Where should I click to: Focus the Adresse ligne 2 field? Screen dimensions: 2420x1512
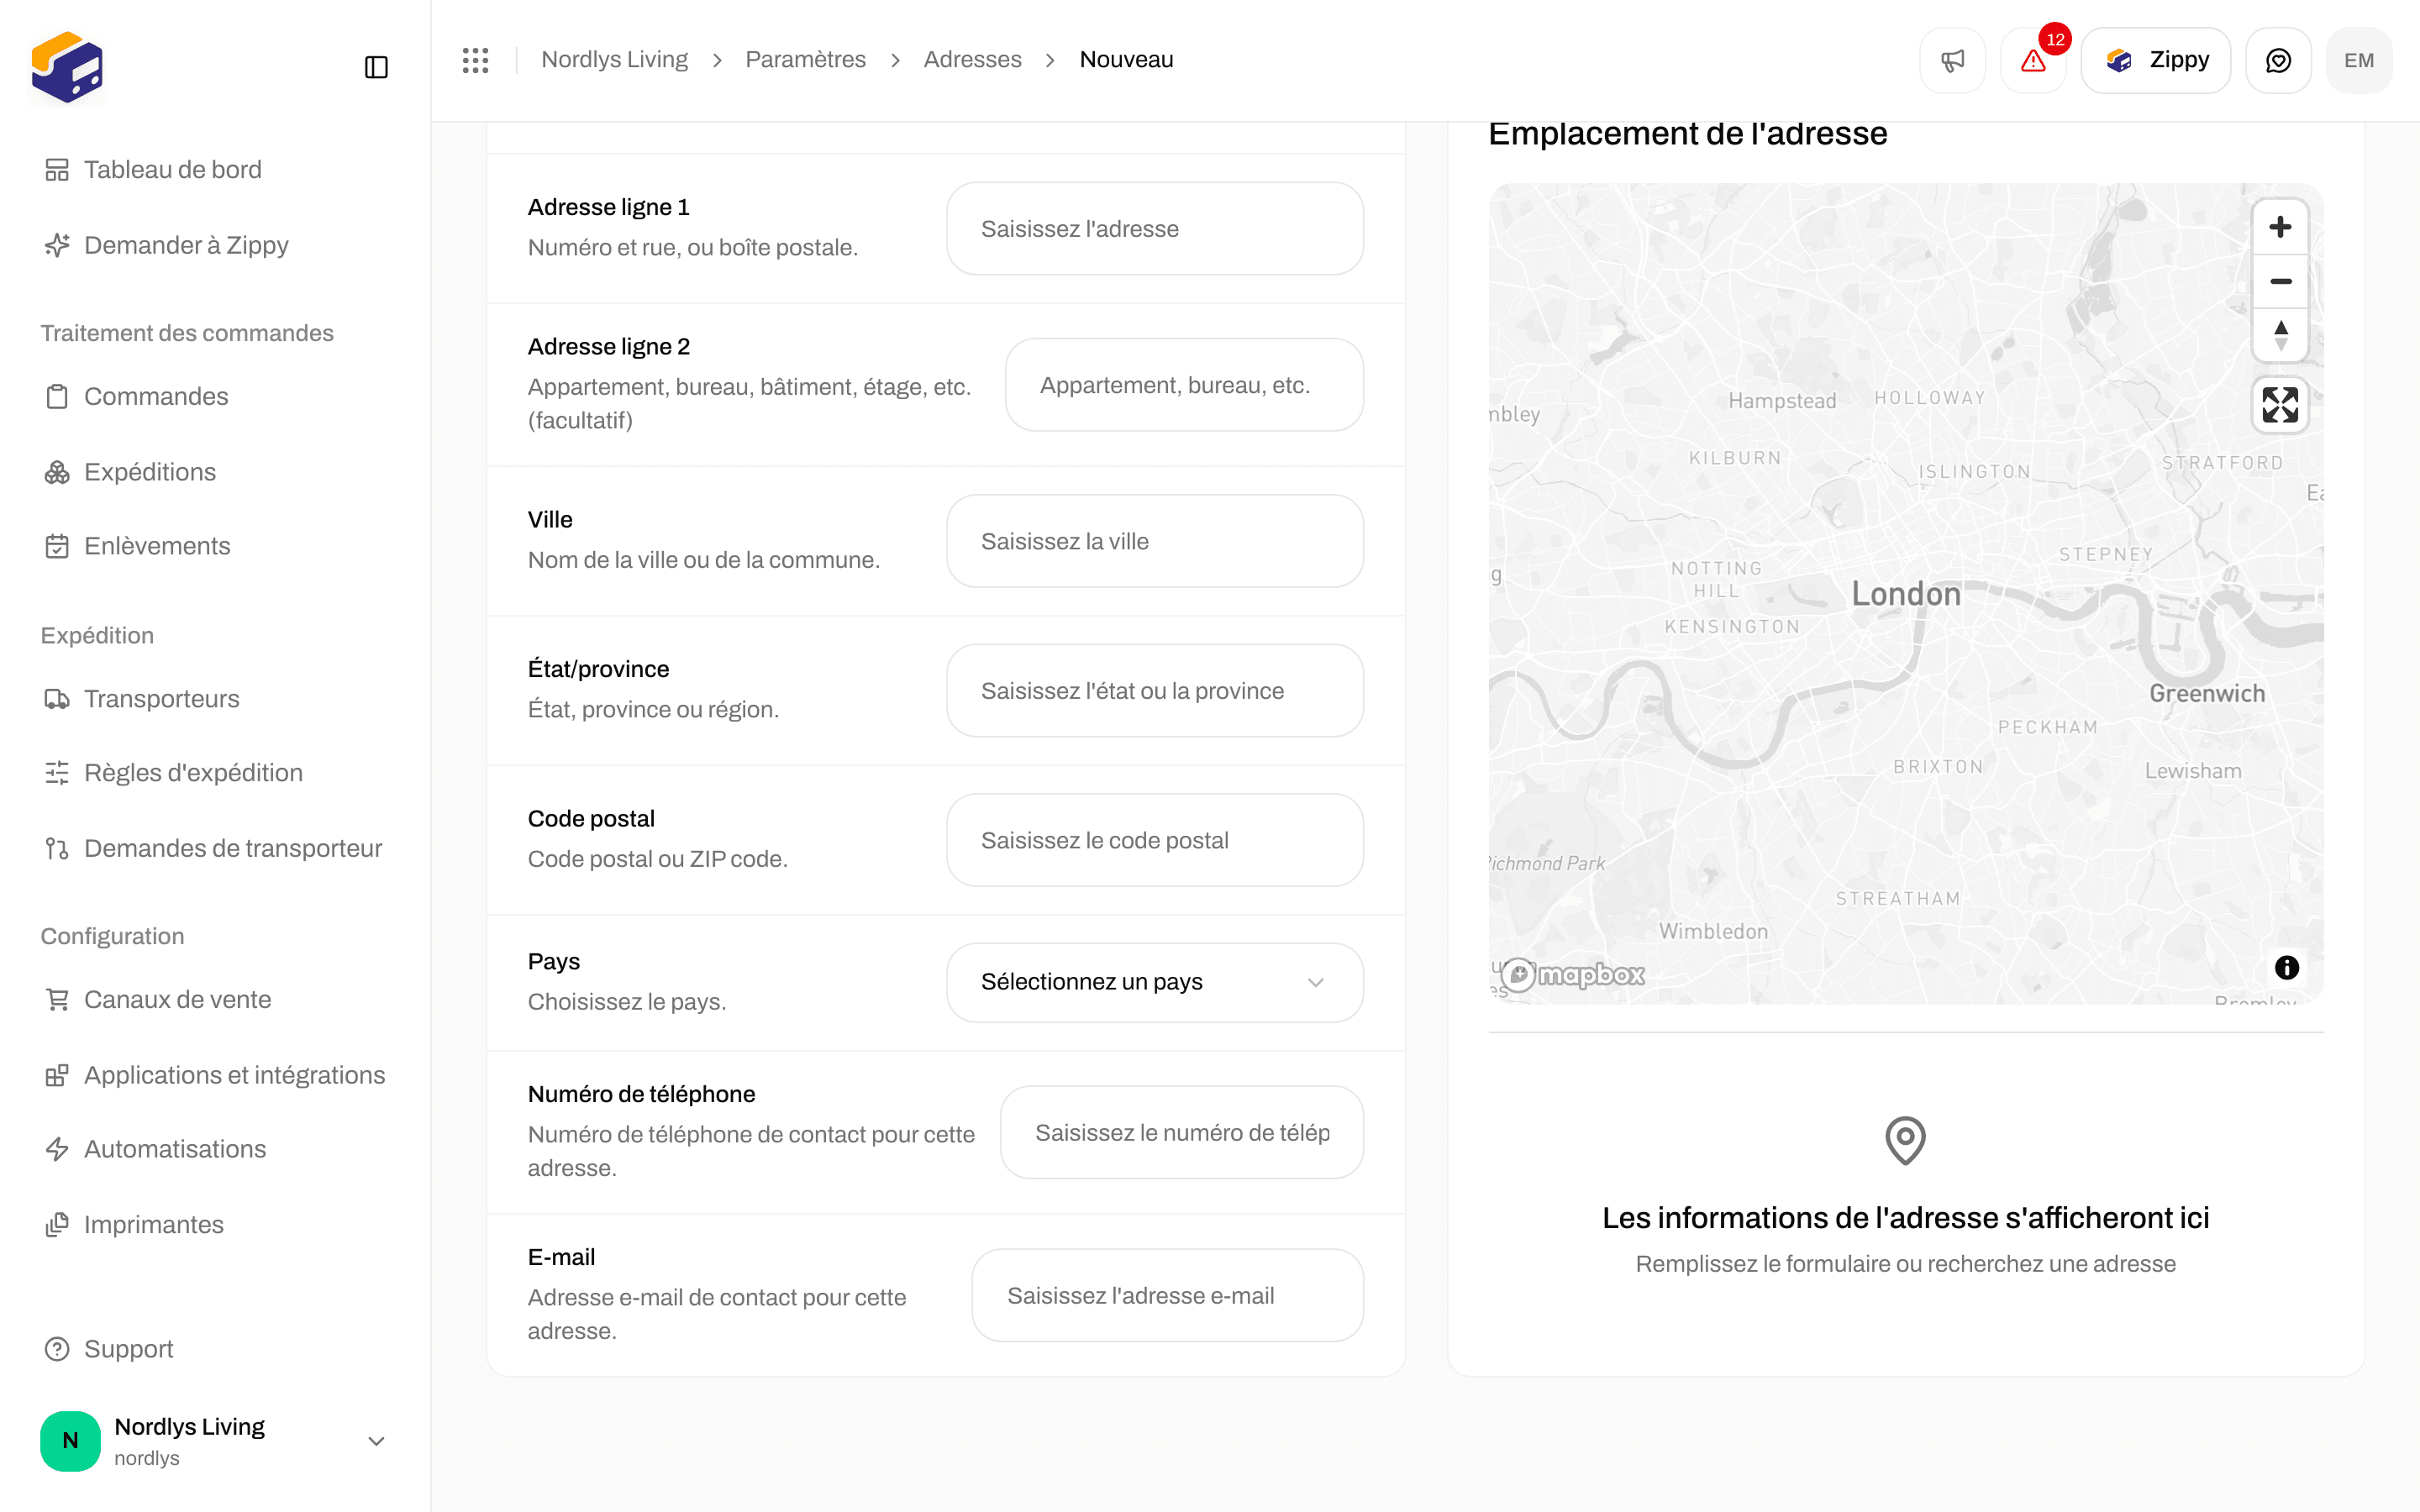tap(1184, 385)
